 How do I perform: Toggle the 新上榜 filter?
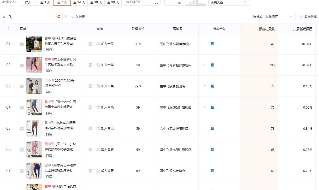click(132, 2)
